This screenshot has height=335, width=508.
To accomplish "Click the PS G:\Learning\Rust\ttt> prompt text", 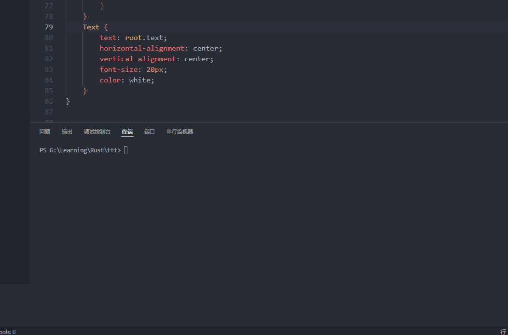I will coord(80,150).
